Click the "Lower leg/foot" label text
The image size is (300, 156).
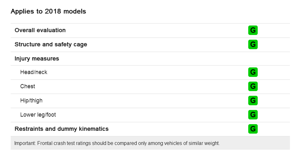click(38, 115)
